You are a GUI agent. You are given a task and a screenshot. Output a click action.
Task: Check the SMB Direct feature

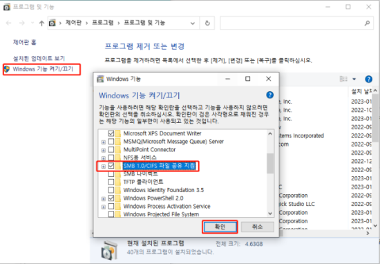(x=111, y=174)
